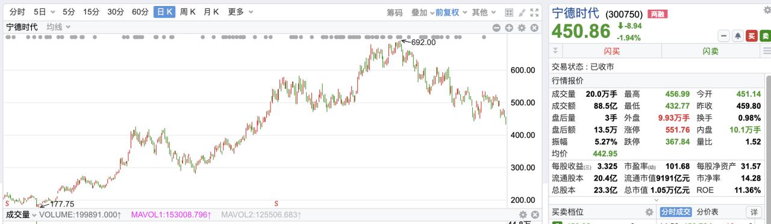This screenshot has height=224, width=771.
Task: Open settings gear for 买卖档位 panel
Action: click(x=649, y=212)
